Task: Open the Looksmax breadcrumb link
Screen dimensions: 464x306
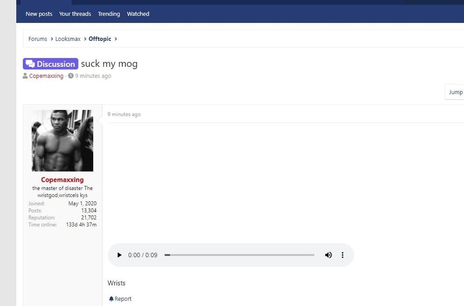Action: tap(68, 39)
